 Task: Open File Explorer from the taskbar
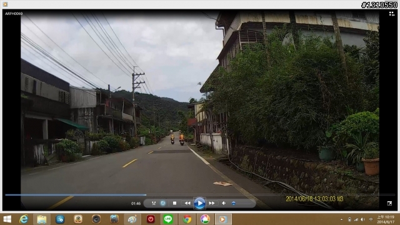click(x=42, y=219)
